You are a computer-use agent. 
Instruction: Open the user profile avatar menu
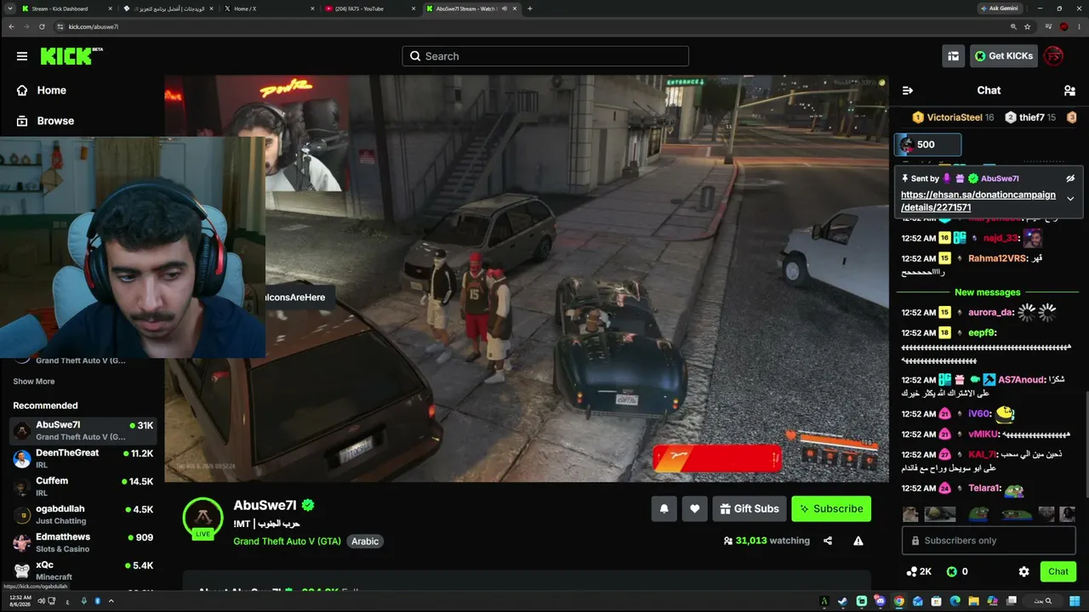pos(1053,56)
